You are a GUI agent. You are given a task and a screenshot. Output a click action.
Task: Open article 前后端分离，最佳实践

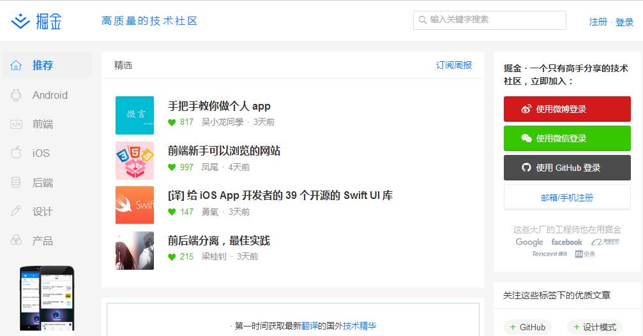click(x=218, y=240)
